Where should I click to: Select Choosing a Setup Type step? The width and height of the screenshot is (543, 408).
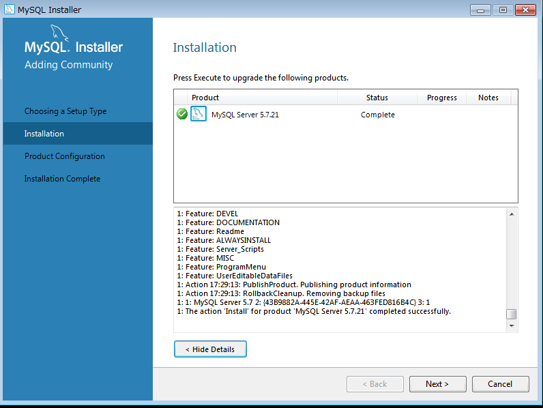pos(65,111)
